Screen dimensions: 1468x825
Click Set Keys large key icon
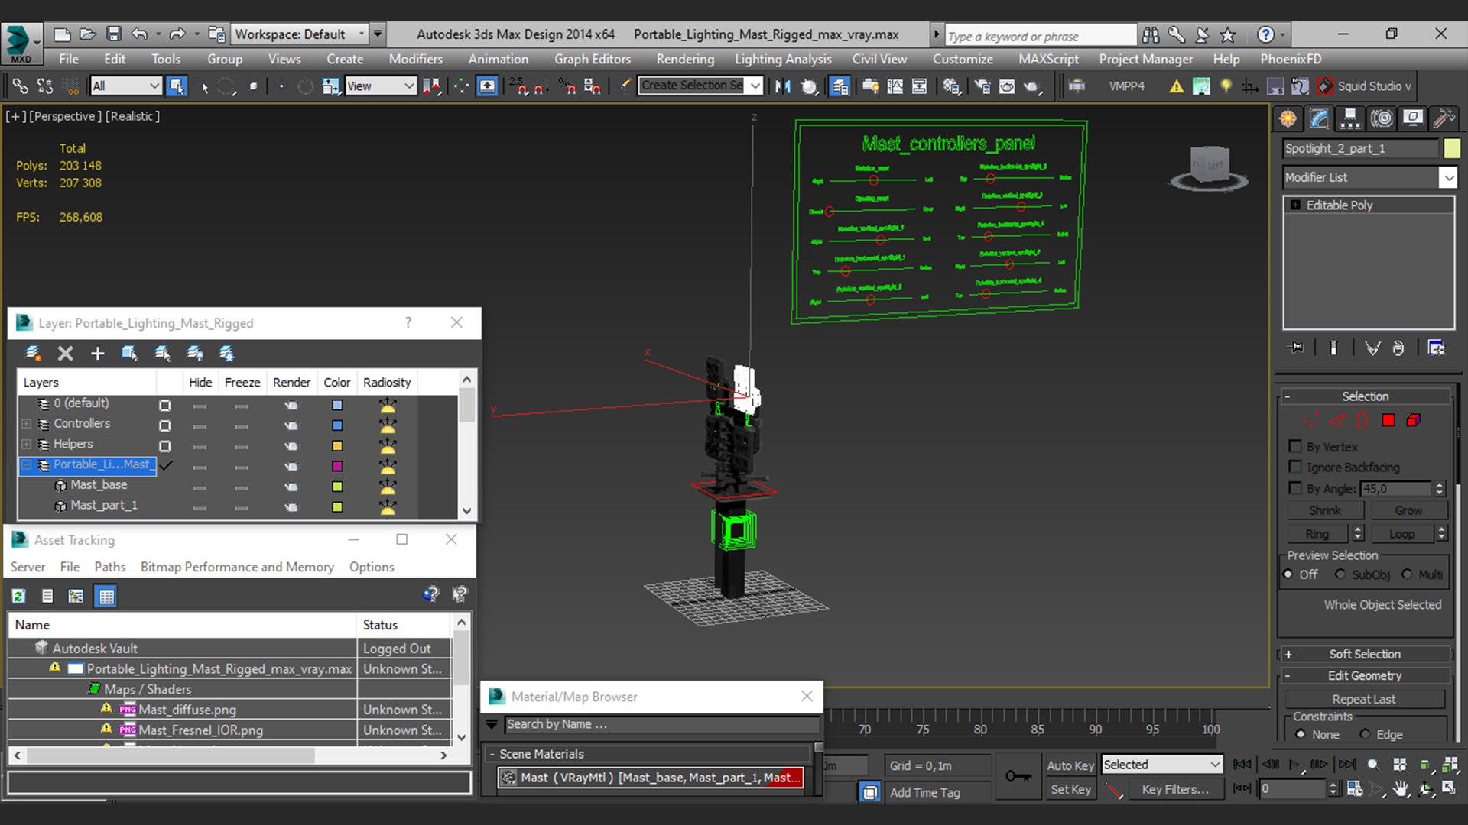[x=1018, y=776]
